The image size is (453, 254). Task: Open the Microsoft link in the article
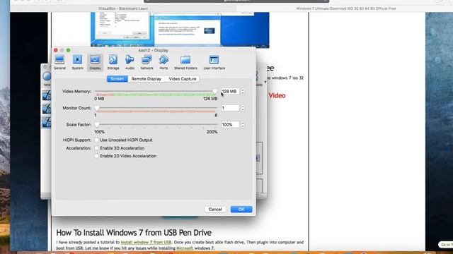[x=185, y=248]
